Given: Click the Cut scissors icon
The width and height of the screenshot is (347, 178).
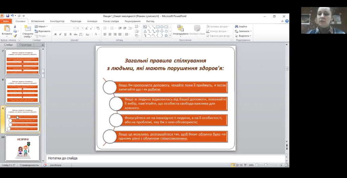Looking at the screenshot, I should tap(15, 27).
